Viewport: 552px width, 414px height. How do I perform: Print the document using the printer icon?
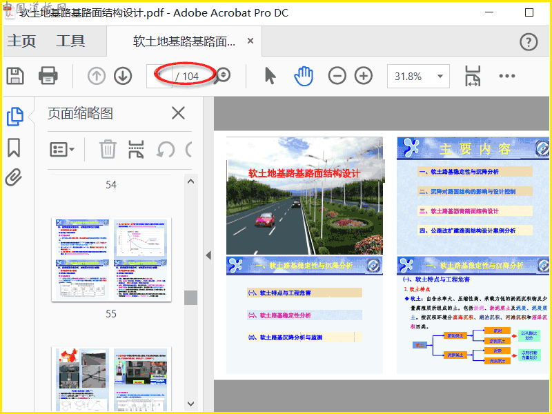pos(48,76)
